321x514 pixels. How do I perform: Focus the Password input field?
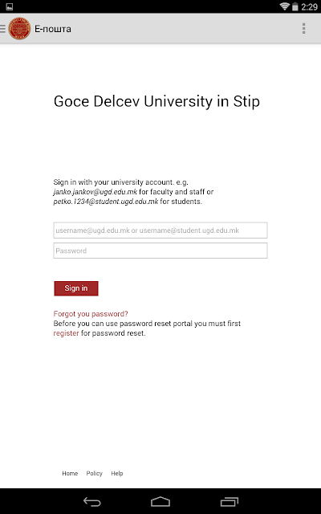(160, 251)
